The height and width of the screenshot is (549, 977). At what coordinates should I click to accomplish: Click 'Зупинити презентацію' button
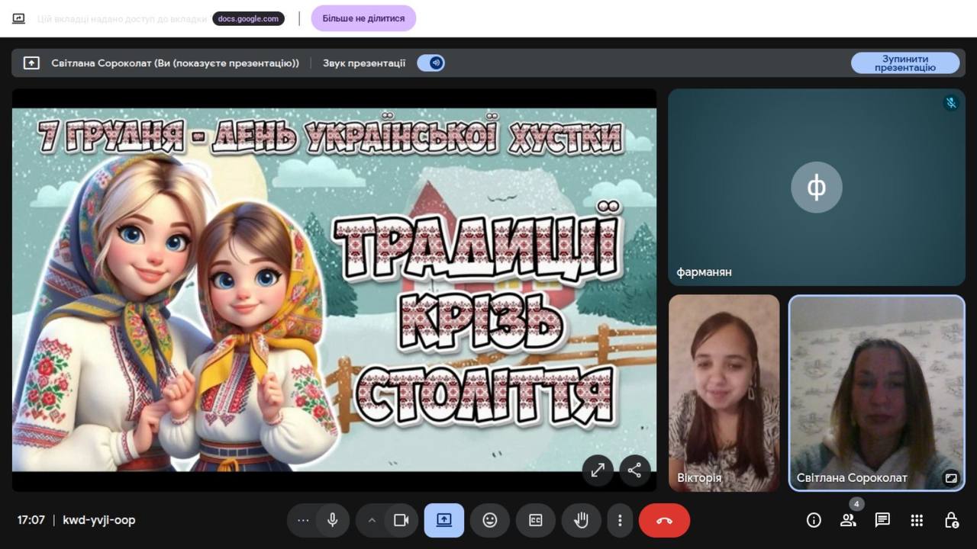pos(905,63)
